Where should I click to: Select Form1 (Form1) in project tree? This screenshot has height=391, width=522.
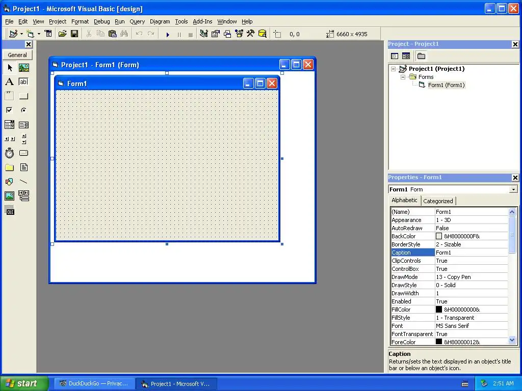click(x=446, y=85)
